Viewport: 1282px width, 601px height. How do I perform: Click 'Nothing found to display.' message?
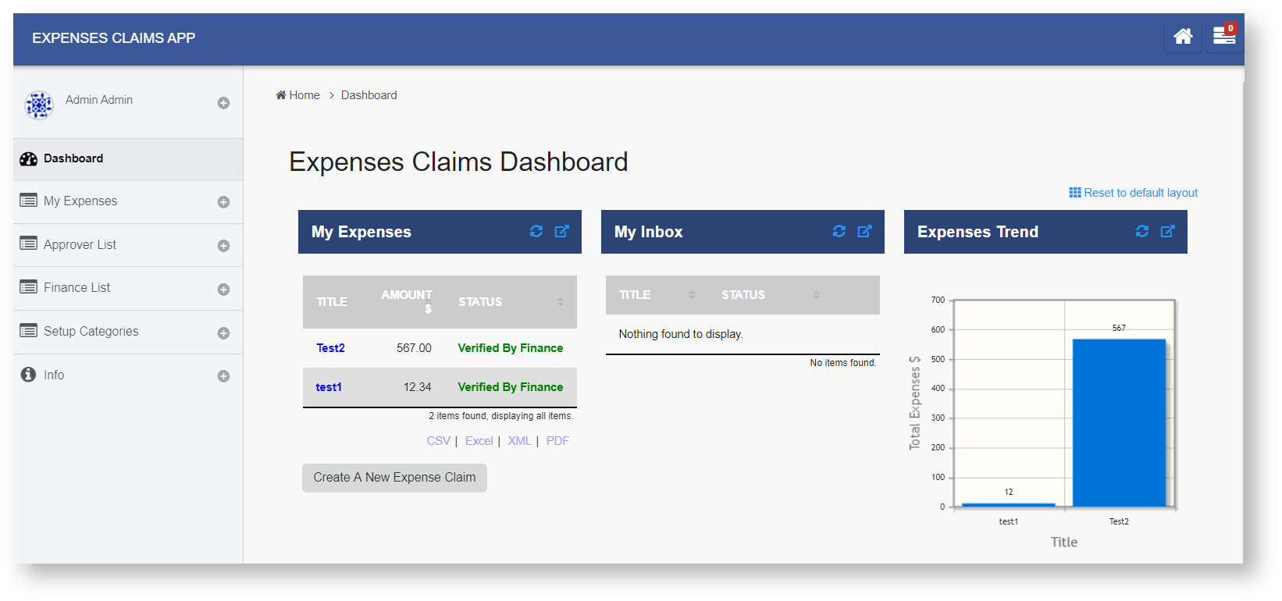(681, 334)
